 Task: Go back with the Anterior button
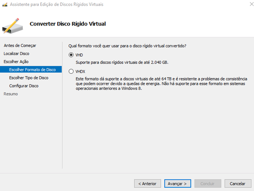[147, 183]
